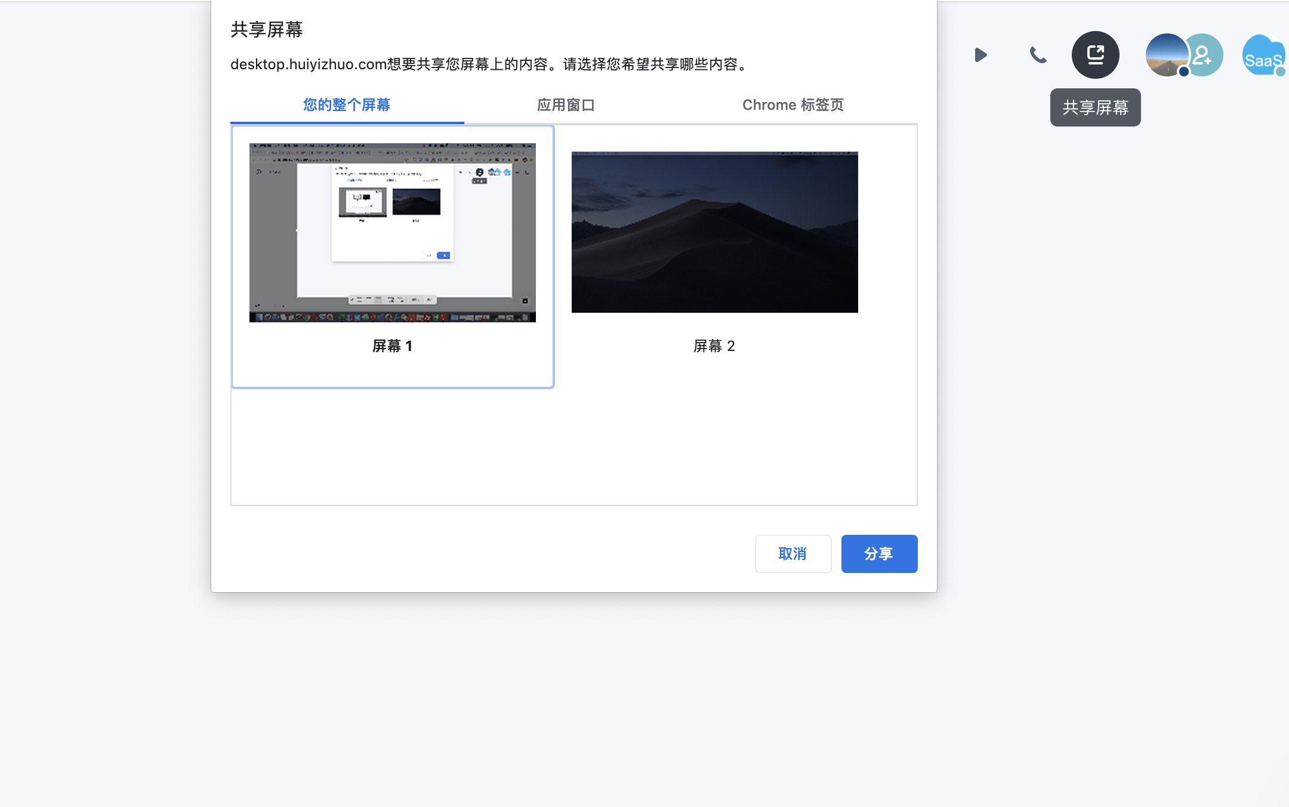Start a call with the phone icon
1289x807 pixels.
1038,55
